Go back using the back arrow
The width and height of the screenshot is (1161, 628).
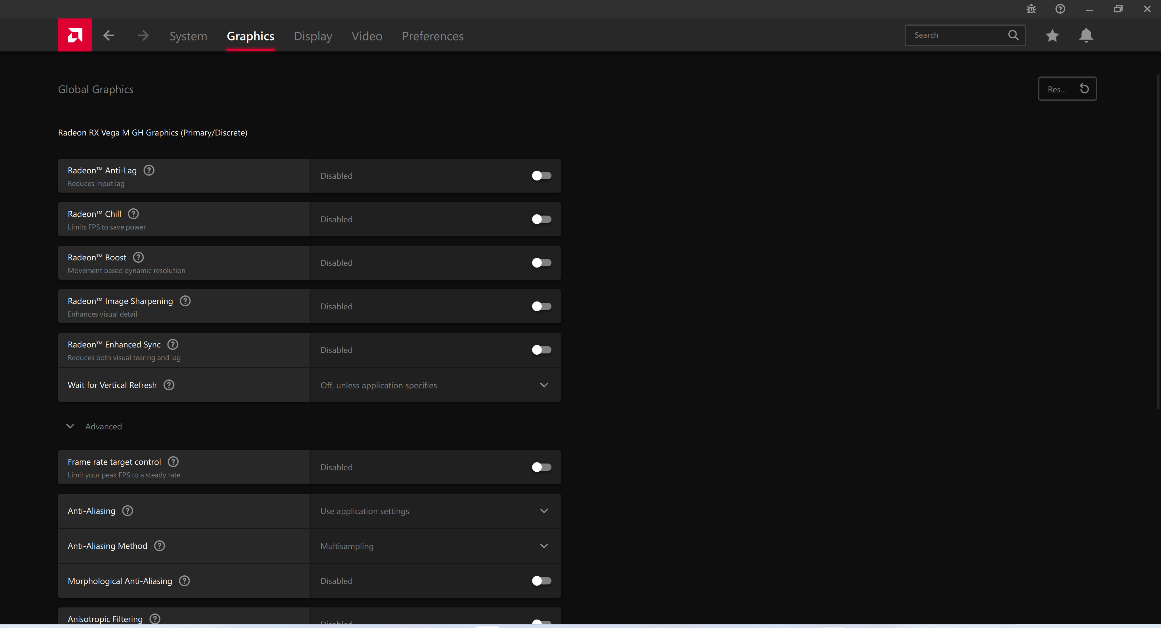point(109,35)
